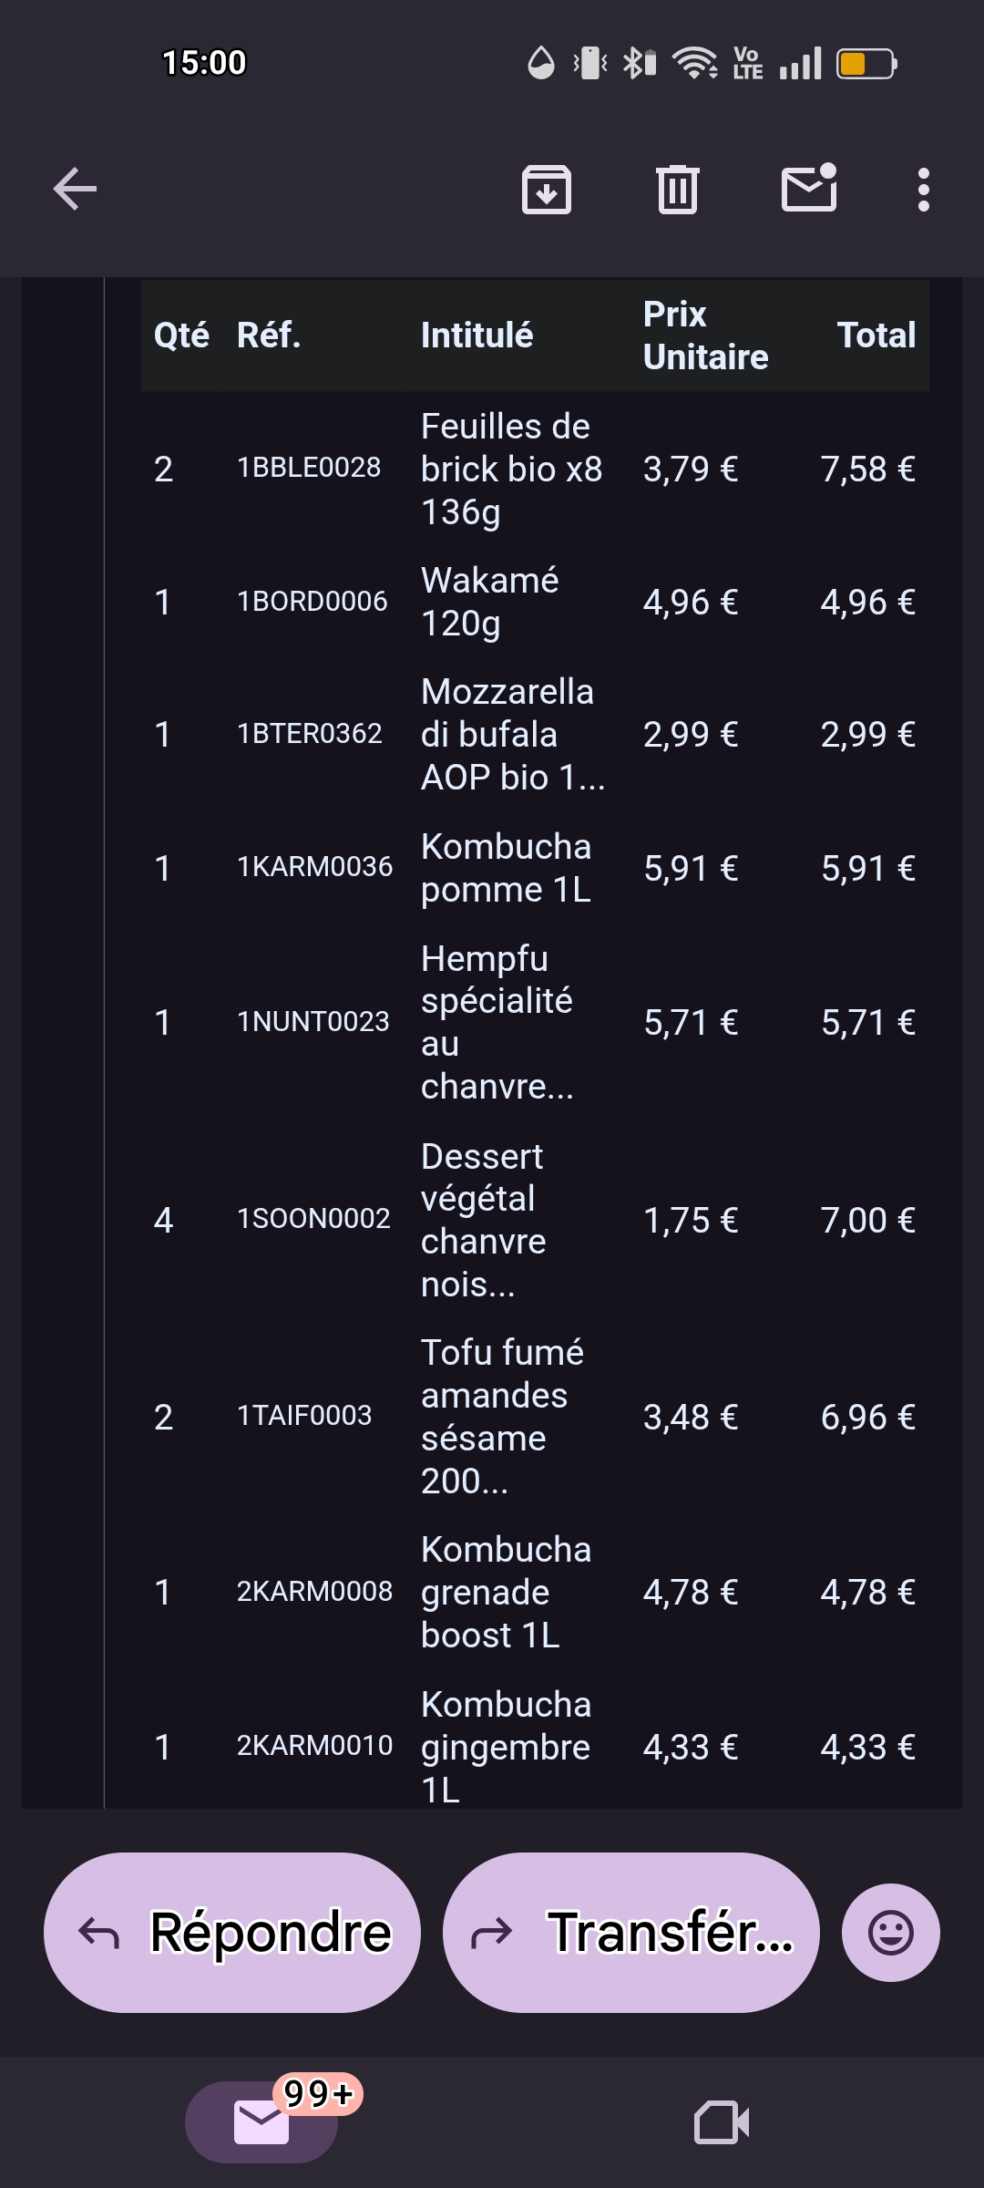Delete email using the trash icon

[677, 190]
